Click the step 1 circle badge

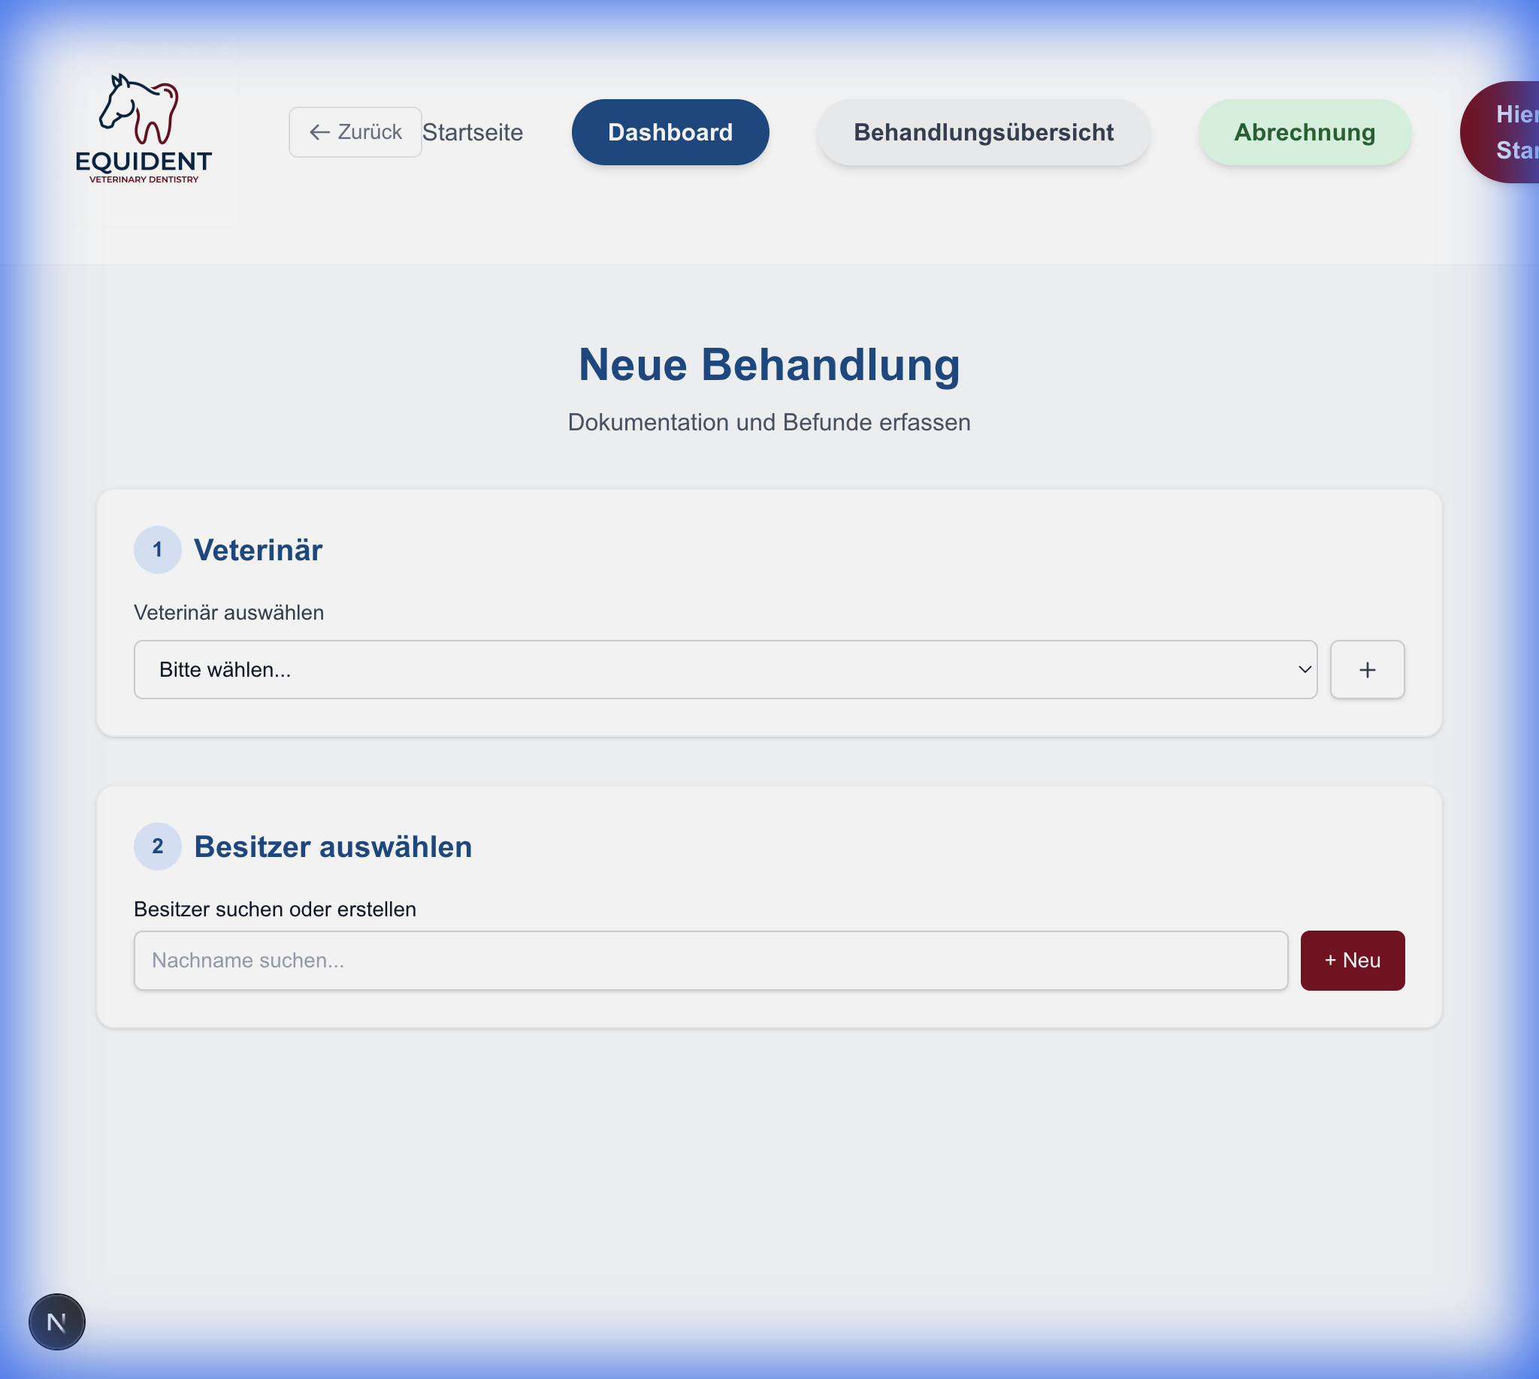coord(158,549)
